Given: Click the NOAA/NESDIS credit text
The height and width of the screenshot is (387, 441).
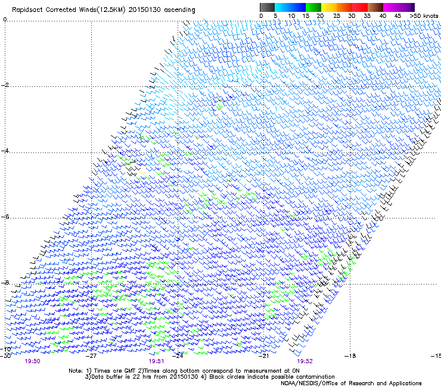Looking at the screenshot, I should pos(351,383).
